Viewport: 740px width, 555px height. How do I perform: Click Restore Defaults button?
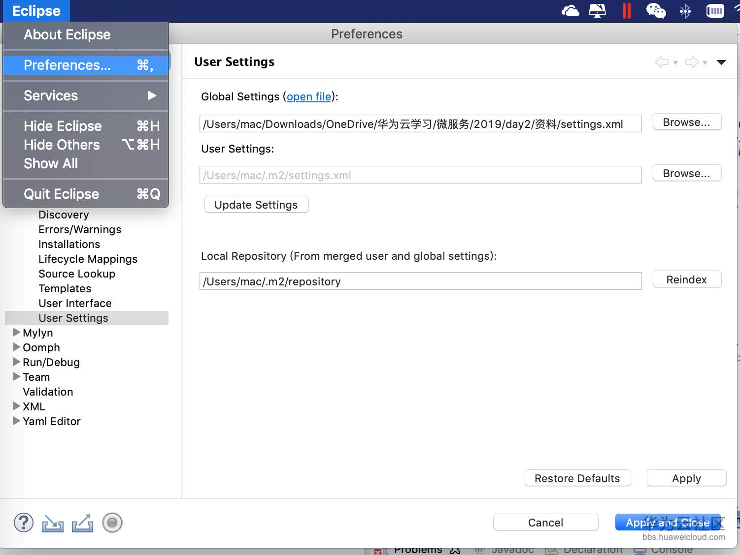[x=577, y=478]
